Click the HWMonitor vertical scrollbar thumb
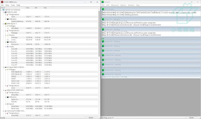Viewport: 201px width, 119px height. pos(99,34)
